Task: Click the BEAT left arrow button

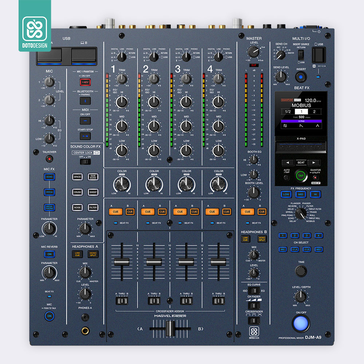Action: [288, 162]
